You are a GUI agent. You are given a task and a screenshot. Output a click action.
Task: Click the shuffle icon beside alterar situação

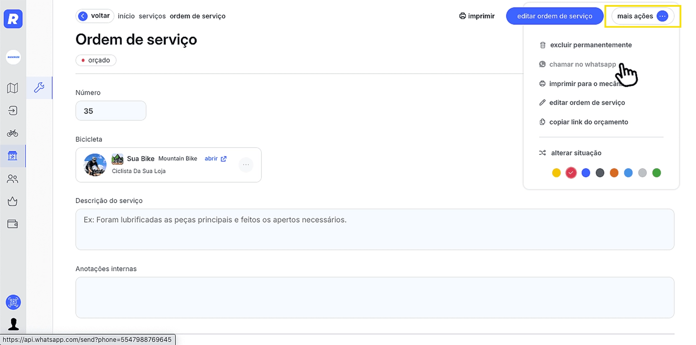point(542,153)
